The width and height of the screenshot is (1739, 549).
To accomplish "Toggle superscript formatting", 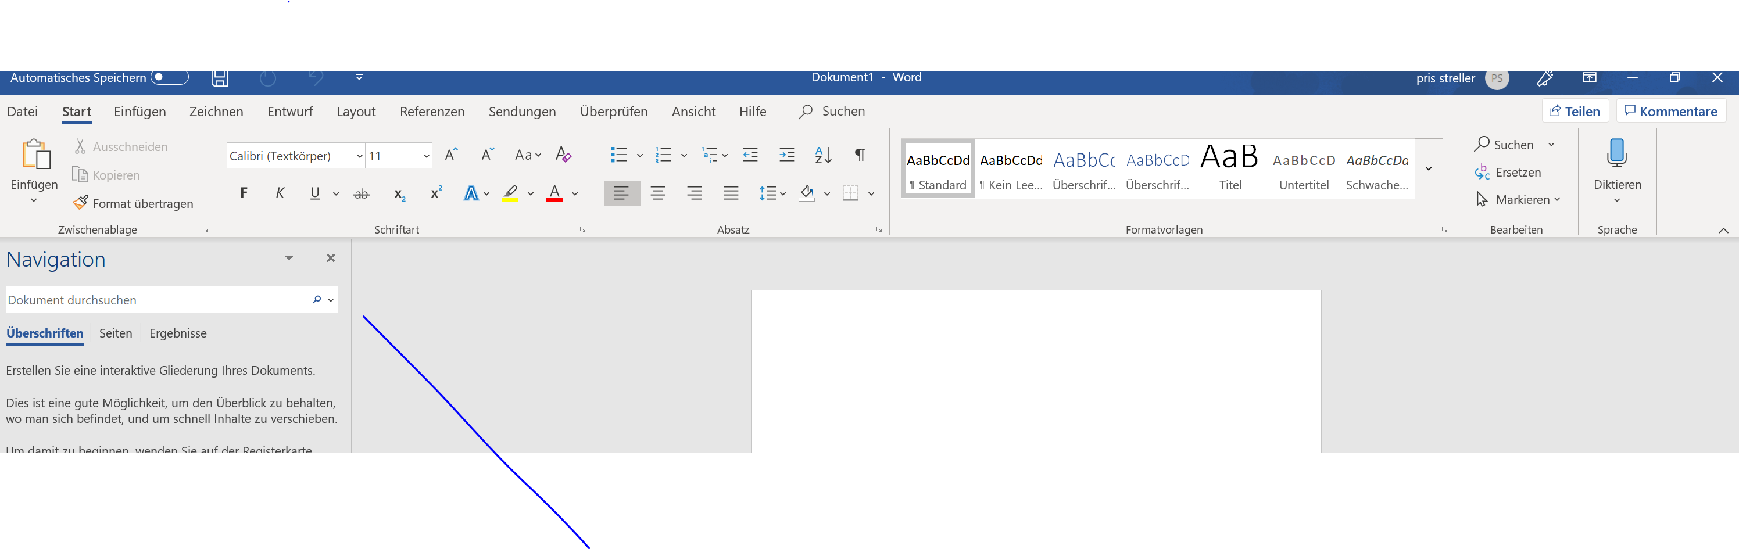I will tap(436, 192).
